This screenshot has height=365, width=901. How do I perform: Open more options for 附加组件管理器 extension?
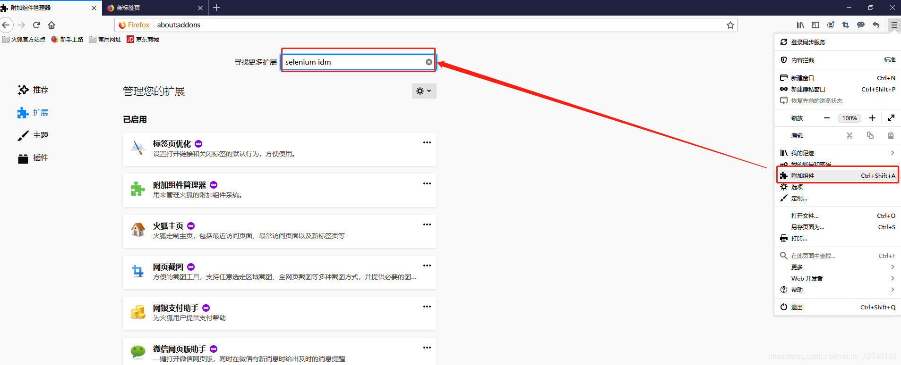[x=427, y=183]
